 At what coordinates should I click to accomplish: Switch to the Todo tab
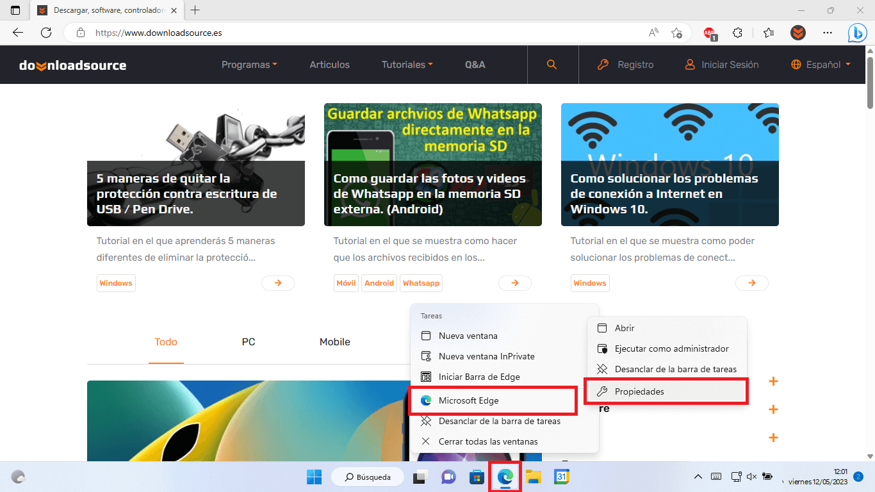click(166, 342)
